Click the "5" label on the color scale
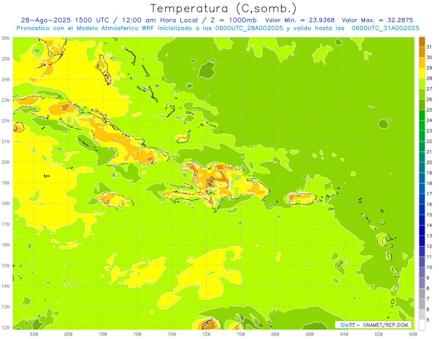This screenshot has width=439, height=339. pos(428,320)
